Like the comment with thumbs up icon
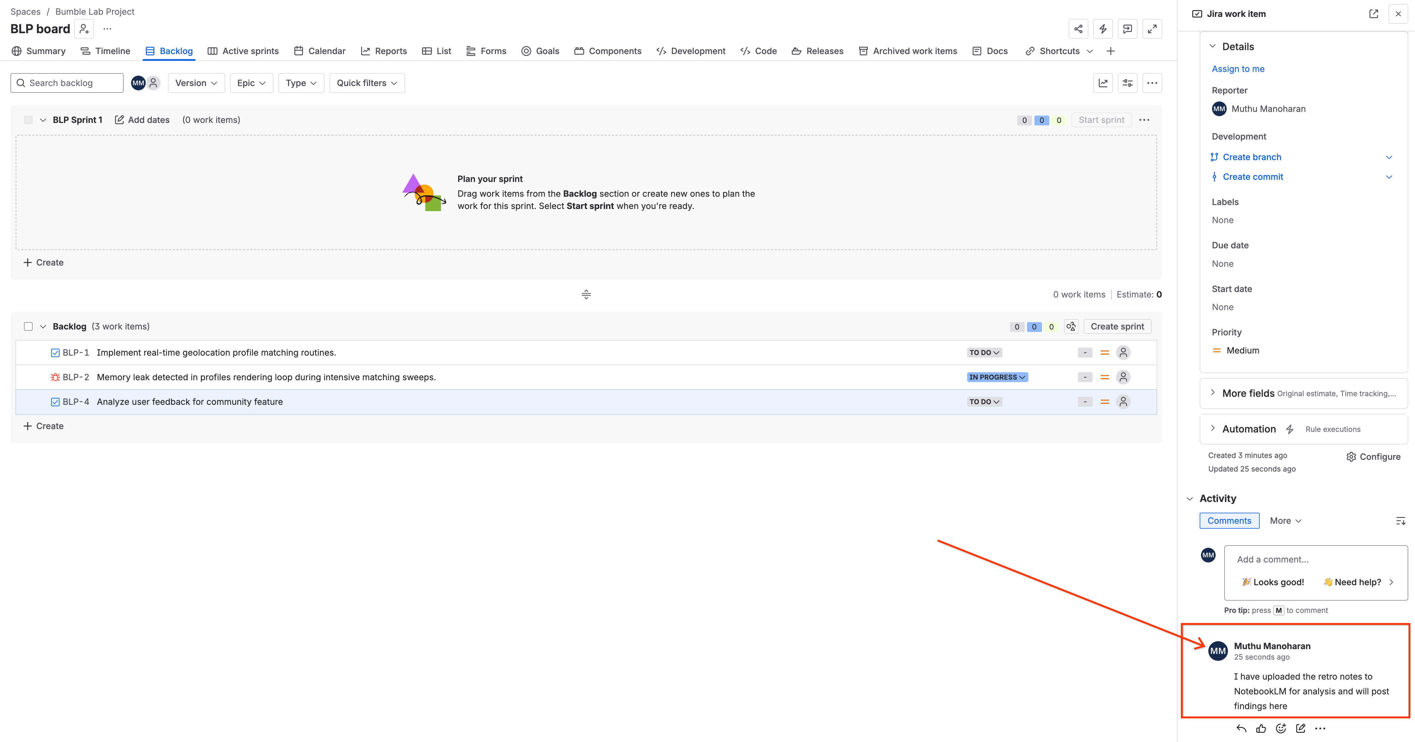Viewport: 1415px width, 742px height. coord(1261,728)
